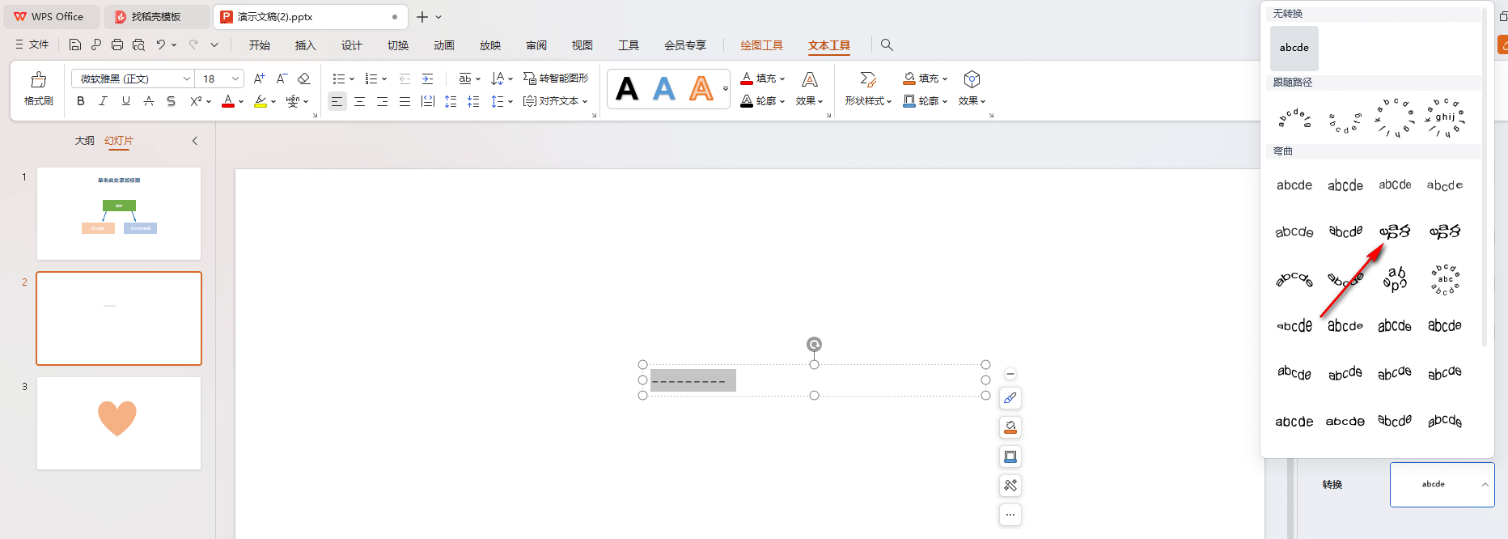This screenshot has height=539, width=1508.
Task: Open Print Preview from the quick access bar
Action: [x=138, y=45]
